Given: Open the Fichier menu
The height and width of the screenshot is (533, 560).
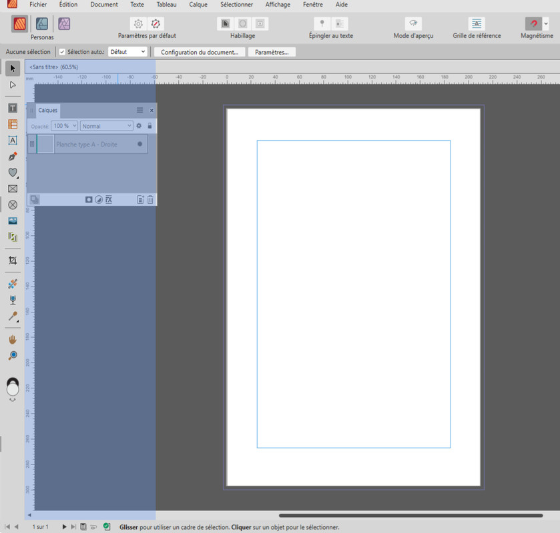Looking at the screenshot, I should [38, 5].
